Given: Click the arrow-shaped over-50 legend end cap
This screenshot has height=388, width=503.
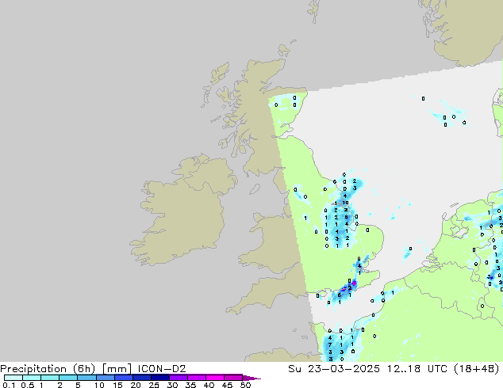Looking at the screenshot, I should [251, 378].
